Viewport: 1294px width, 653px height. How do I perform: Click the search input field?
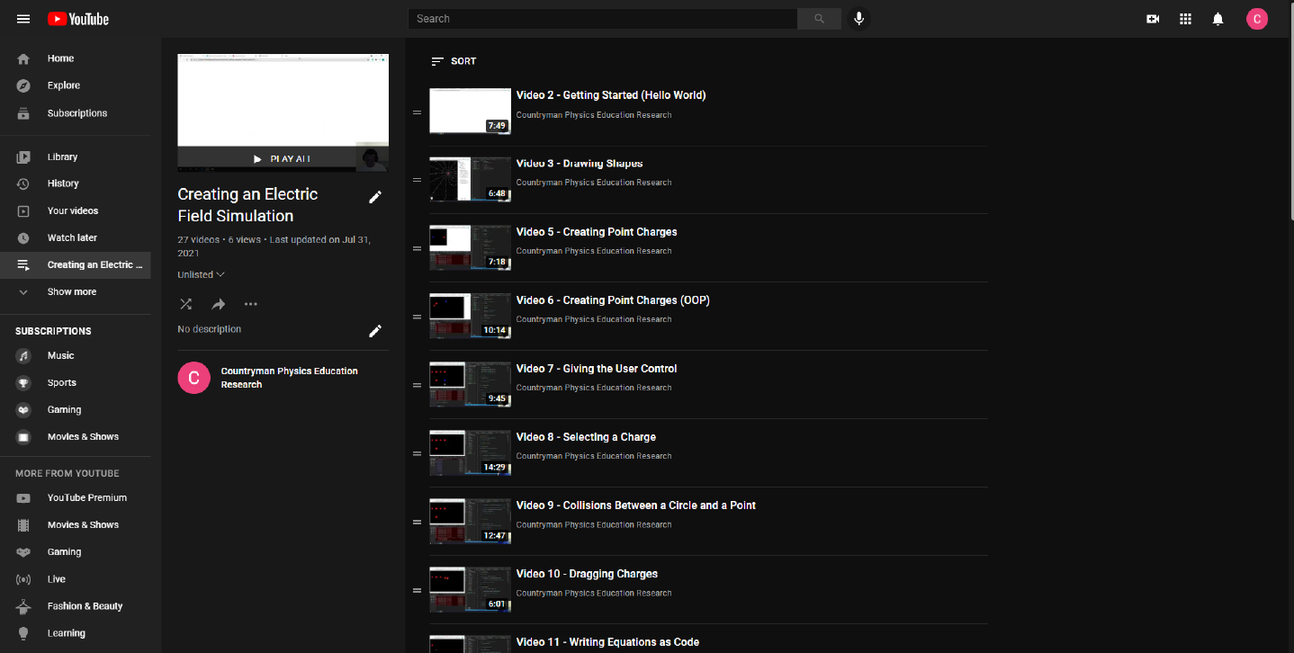click(x=602, y=18)
